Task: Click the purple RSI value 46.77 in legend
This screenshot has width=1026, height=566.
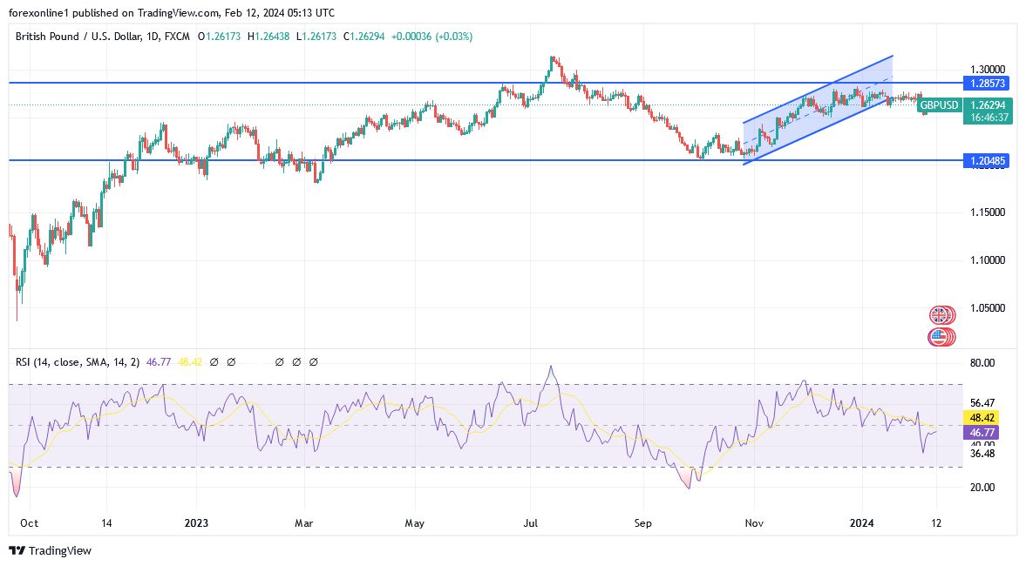Action: tap(159, 361)
